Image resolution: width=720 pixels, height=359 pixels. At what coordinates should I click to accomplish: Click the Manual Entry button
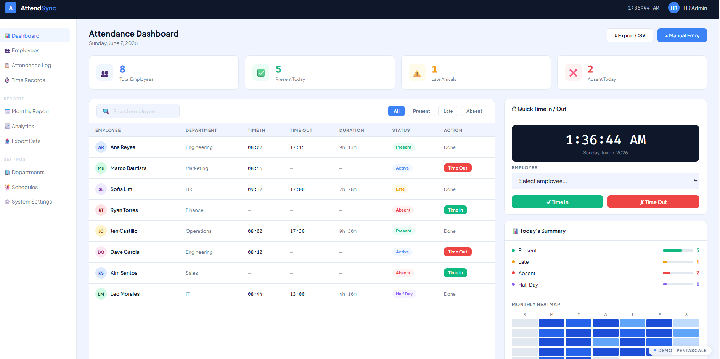pos(682,35)
